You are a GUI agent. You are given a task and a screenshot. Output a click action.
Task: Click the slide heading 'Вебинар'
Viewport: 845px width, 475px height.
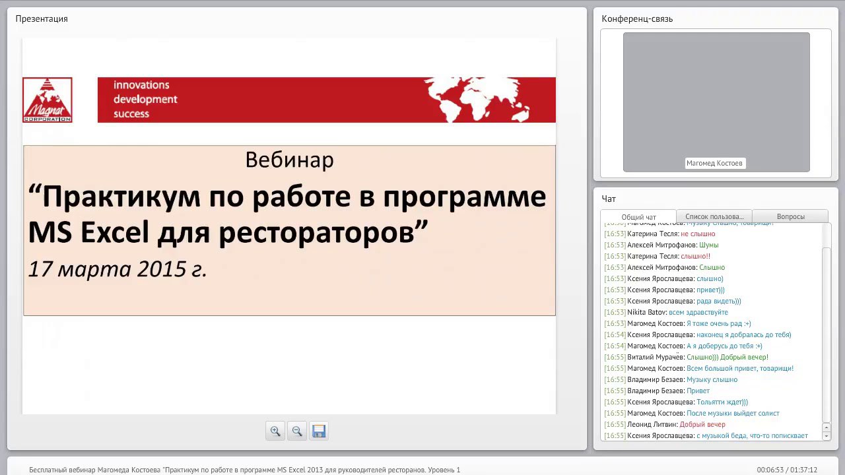click(289, 160)
